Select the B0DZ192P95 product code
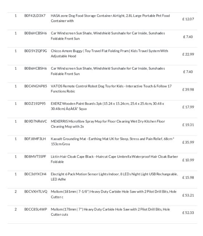The image size is (203, 236). click(x=35, y=103)
